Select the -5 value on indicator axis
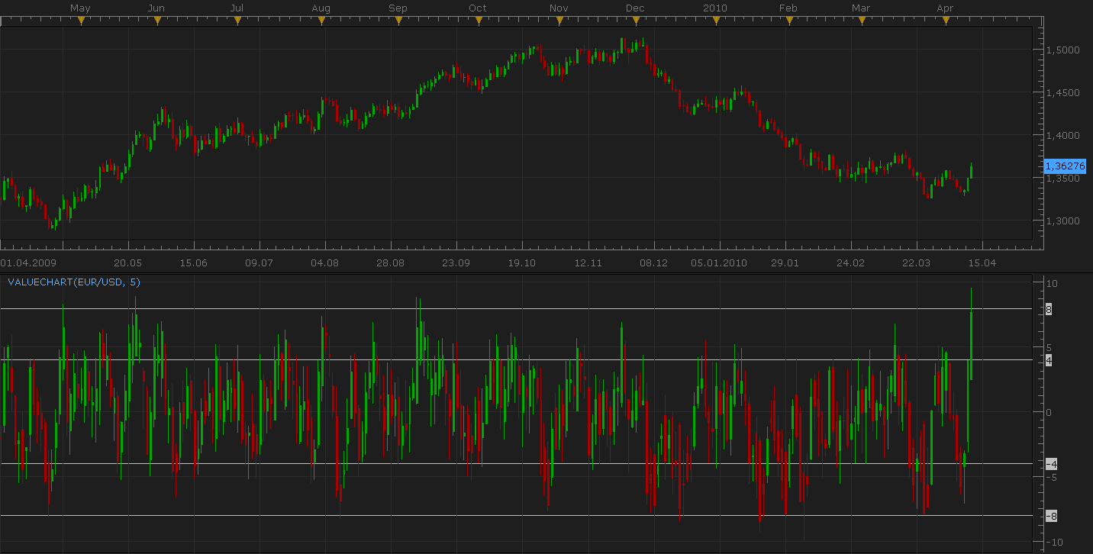Viewport: 1093px width, 554px height. [x=1050, y=478]
